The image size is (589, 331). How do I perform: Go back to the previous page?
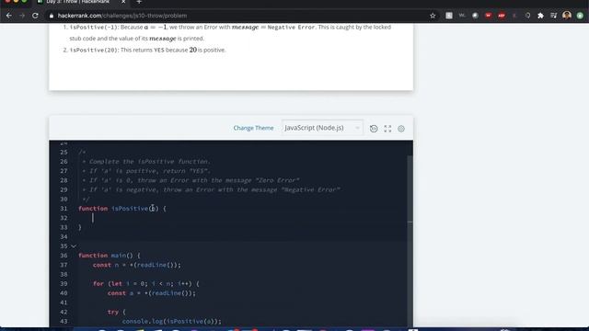point(8,16)
